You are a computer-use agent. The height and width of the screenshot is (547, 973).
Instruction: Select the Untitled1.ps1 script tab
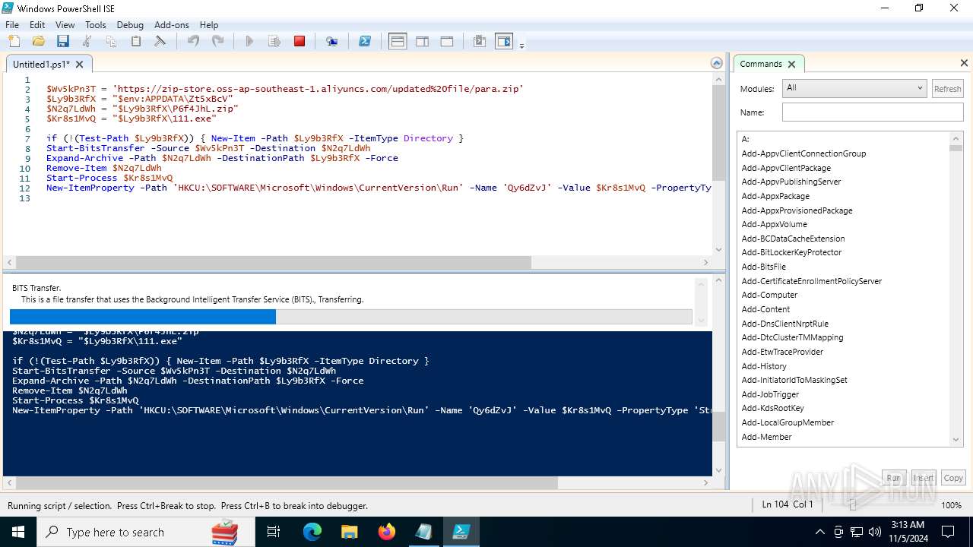pos(41,65)
